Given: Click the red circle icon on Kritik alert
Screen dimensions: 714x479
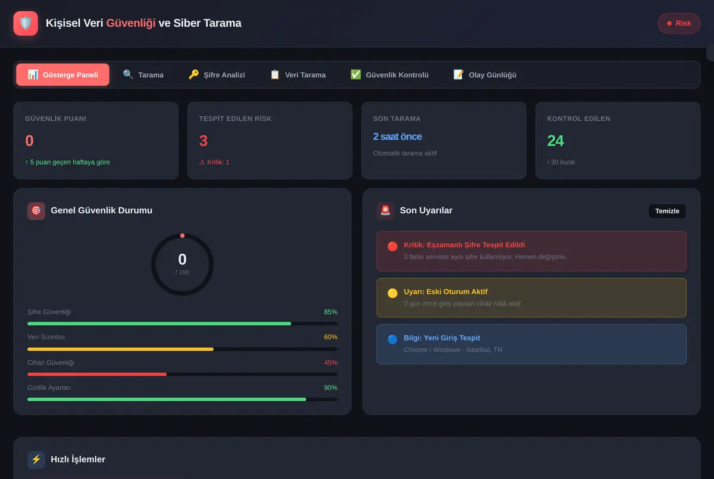Looking at the screenshot, I should (393, 246).
